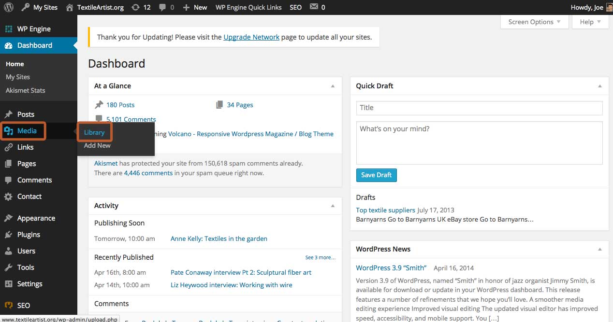Open the Library submenu item
The image size is (613, 322).
(x=94, y=132)
